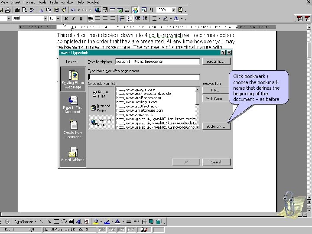312x234 pixels.
Task: Click the Office Assistant help icon
Action: (x=180, y=10)
